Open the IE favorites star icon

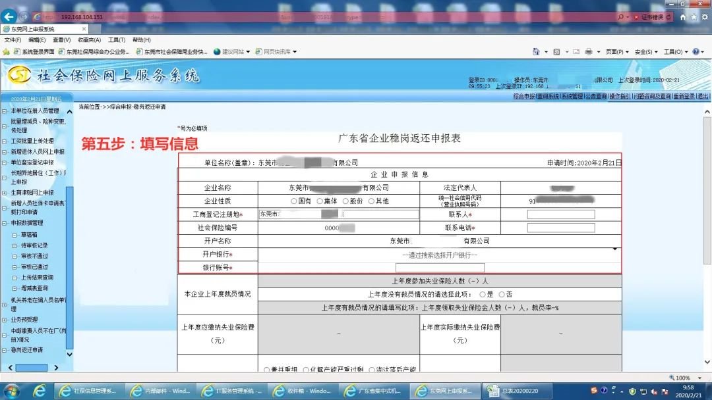(x=693, y=17)
